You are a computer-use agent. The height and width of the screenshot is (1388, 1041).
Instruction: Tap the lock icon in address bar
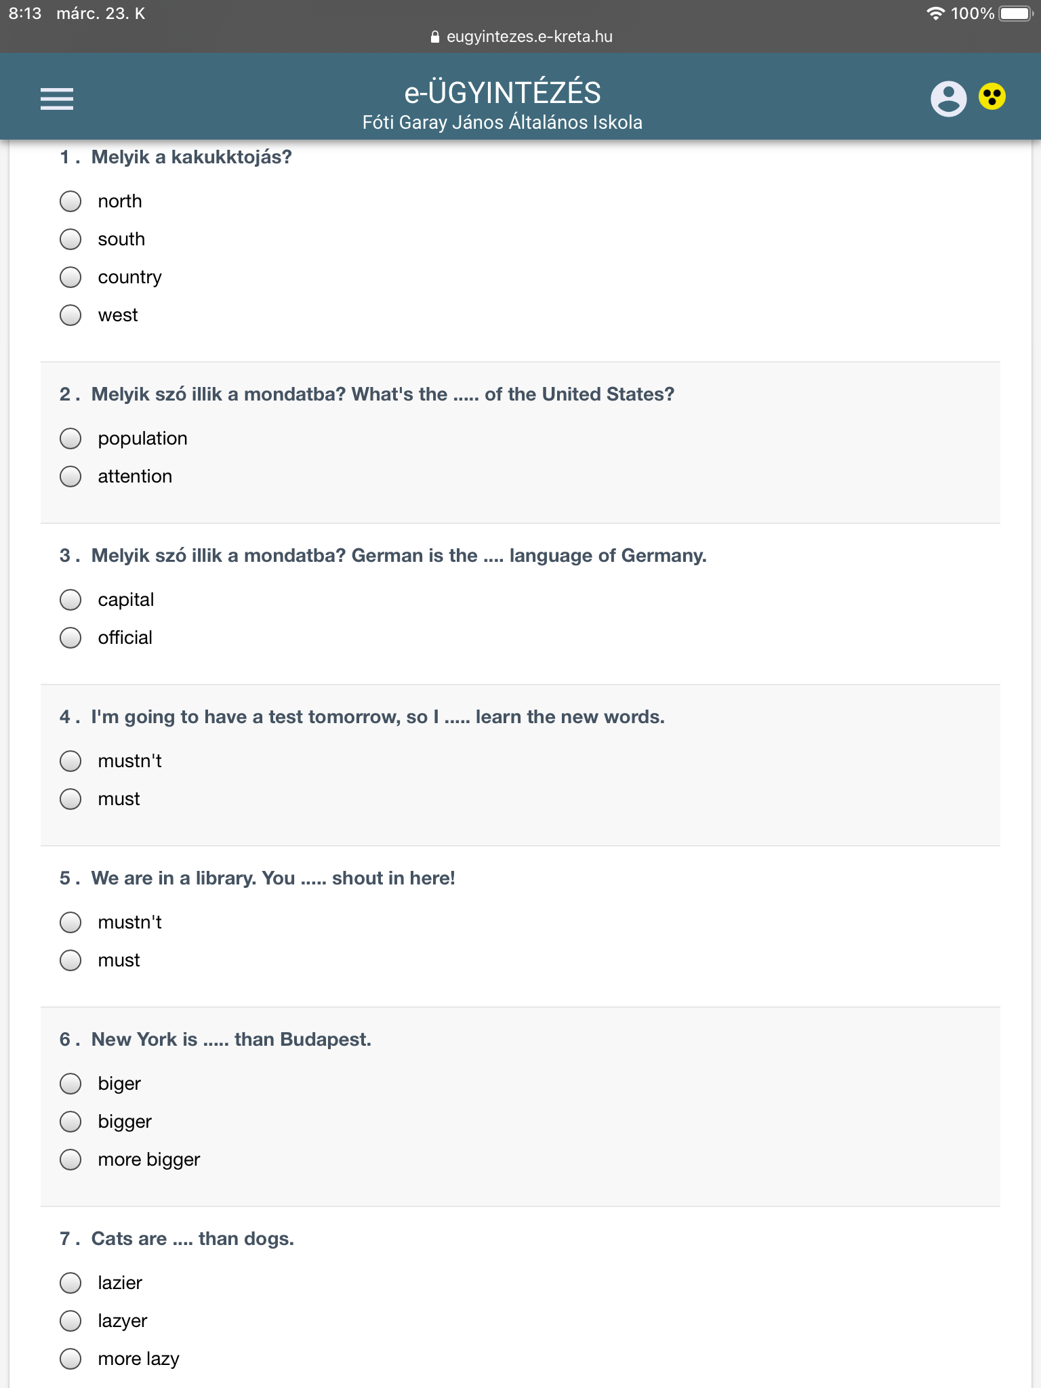point(435,37)
